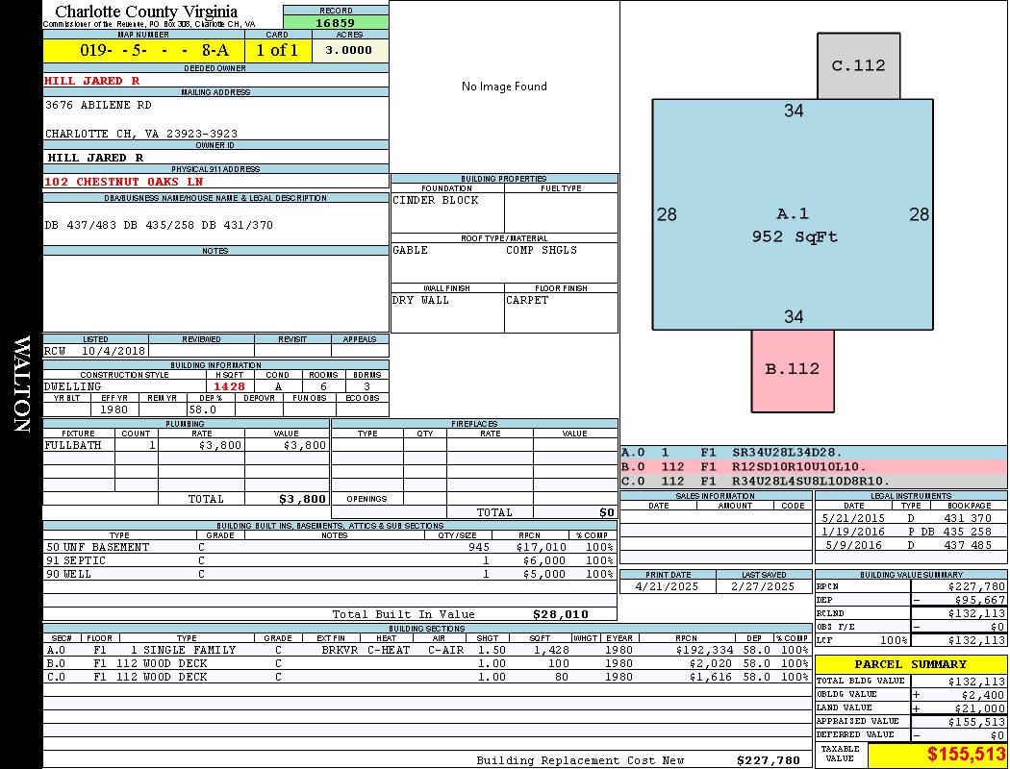This screenshot has height=769, width=1010.
Task: Click the fireplaces total $0
Action: 607,512
